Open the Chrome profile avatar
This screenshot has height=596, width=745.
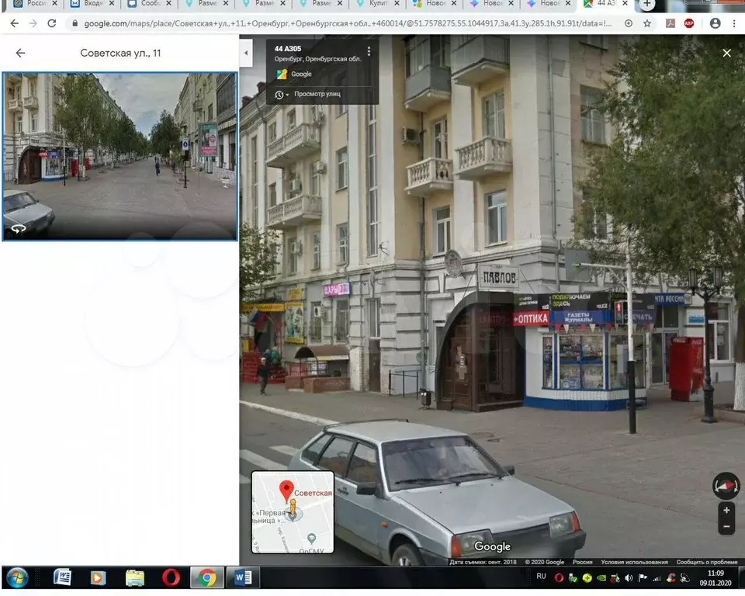coord(715,23)
